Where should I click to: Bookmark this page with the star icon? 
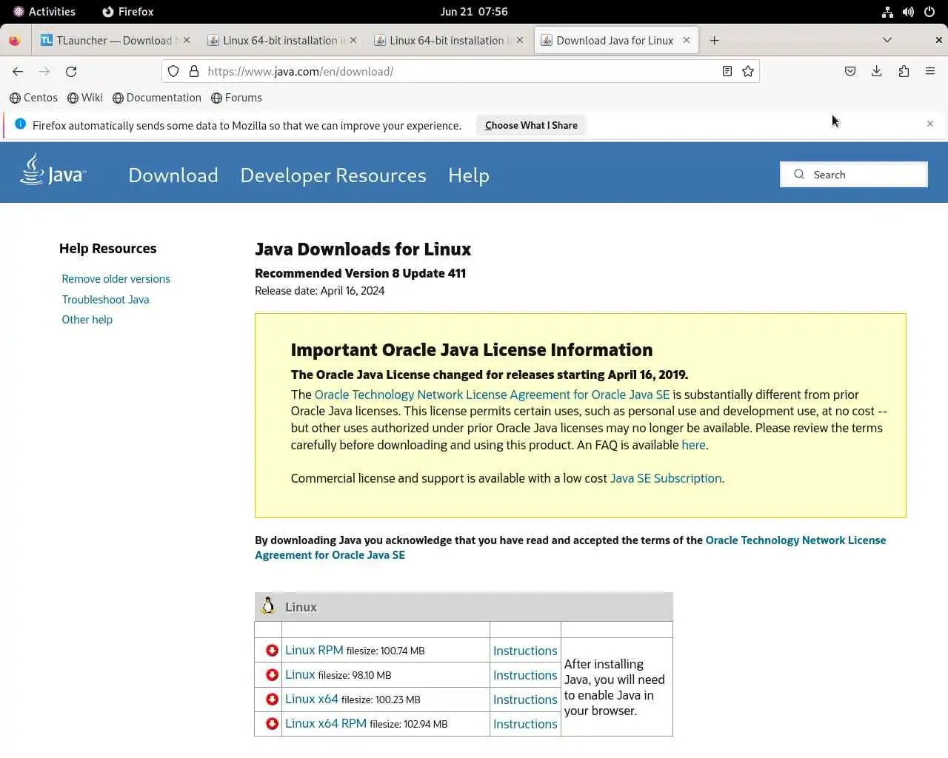coord(748,71)
